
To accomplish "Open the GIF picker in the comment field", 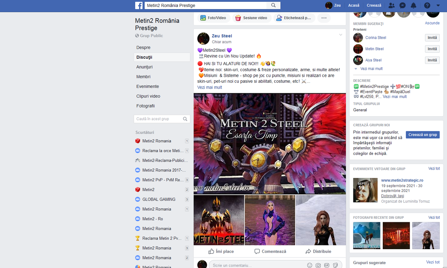I will tap(327, 265).
